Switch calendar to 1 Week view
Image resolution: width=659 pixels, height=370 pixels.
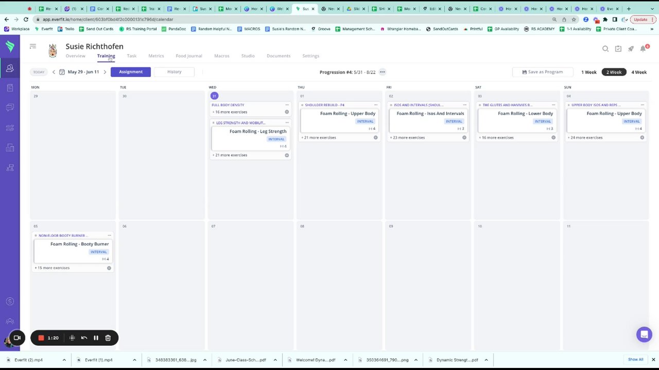(589, 72)
